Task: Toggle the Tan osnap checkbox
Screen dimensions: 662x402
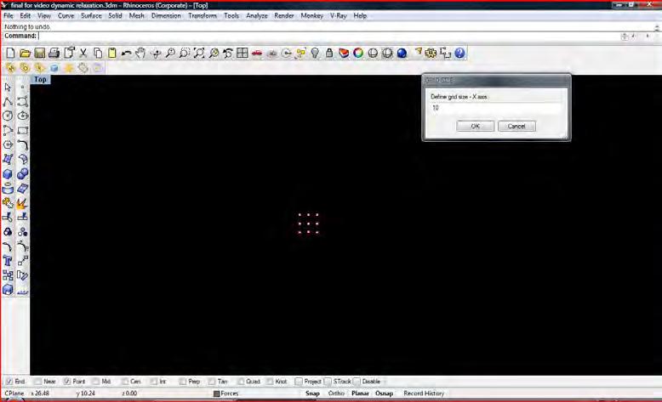Action: [x=212, y=382]
